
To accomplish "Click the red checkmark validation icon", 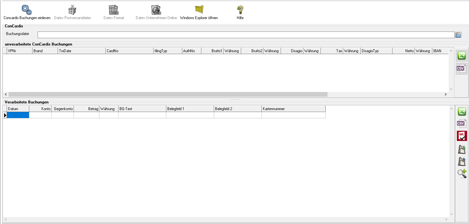I will click(462, 136).
